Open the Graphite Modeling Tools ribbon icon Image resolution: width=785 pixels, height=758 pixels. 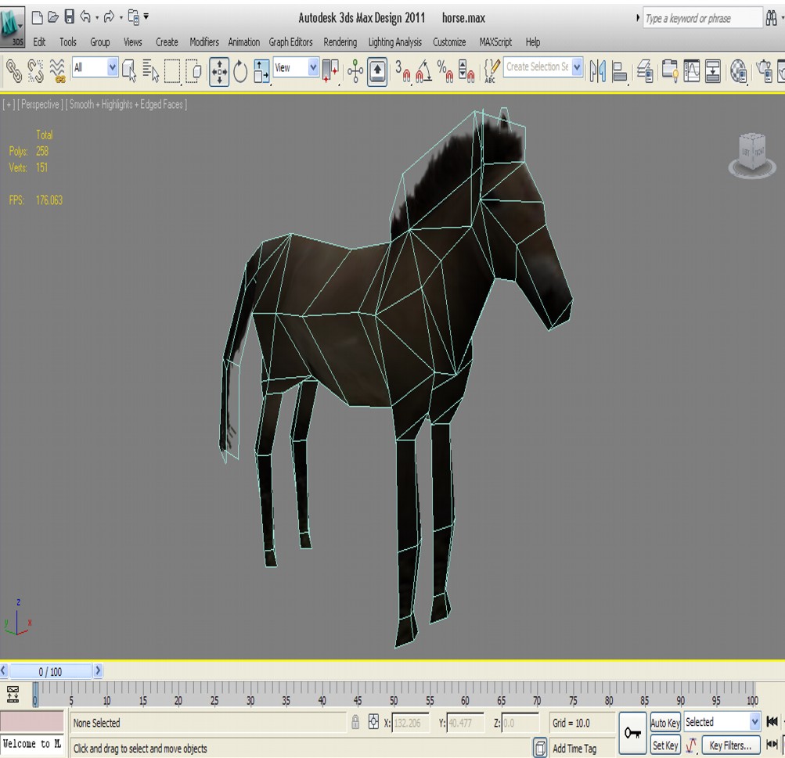click(669, 71)
